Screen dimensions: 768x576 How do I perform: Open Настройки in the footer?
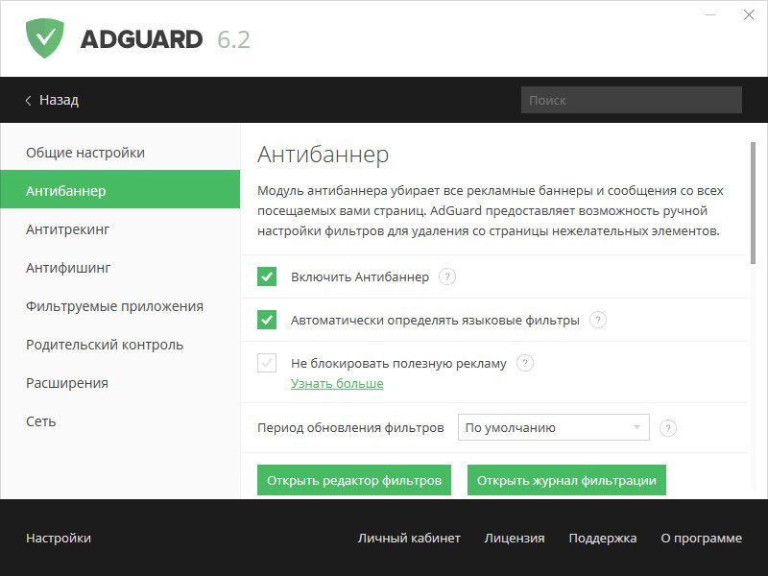[x=59, y=538]
